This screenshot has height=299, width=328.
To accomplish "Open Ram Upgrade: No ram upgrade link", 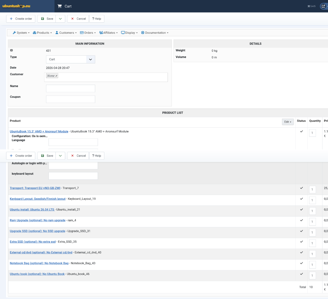I will (38, 220).
